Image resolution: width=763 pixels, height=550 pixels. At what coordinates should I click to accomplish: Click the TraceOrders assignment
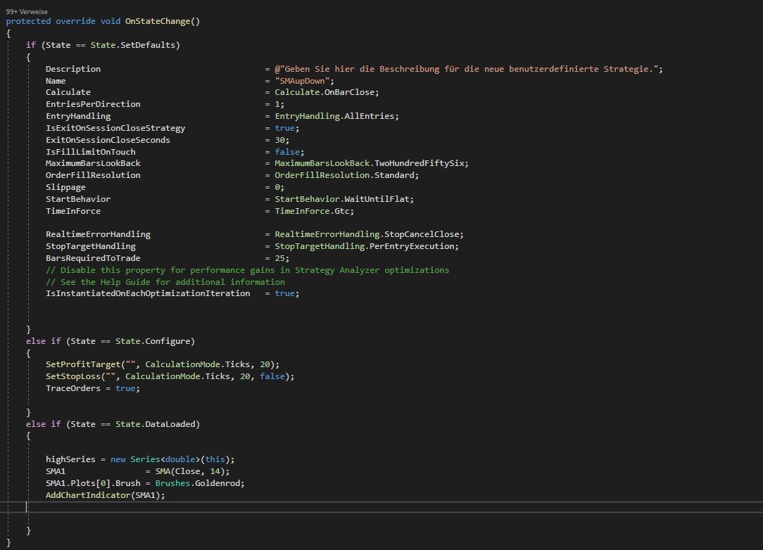point(74,388)
